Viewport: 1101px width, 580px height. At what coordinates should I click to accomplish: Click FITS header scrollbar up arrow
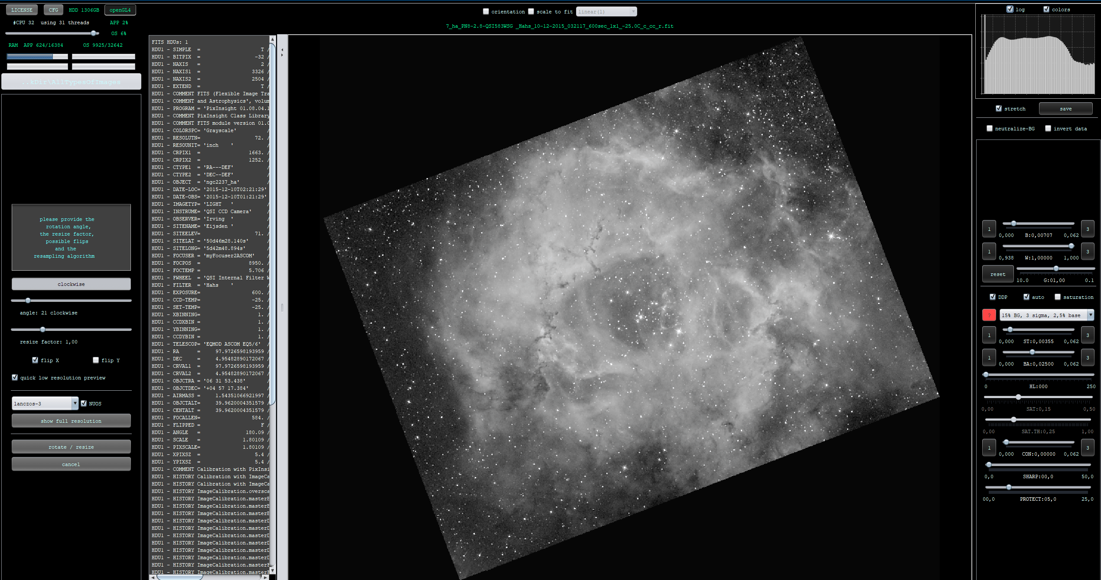point(272,39)
